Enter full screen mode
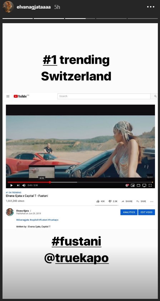Viewport: 160px width, 301px height. [150, 185]
